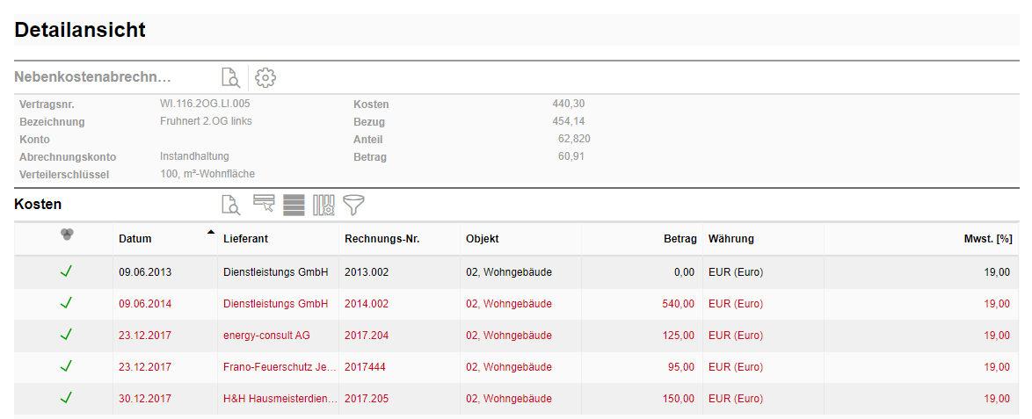This screenshot has width=1032, height=419.
Task: Click the Mwst. [%] column header
Action: (x=988, y=239)
